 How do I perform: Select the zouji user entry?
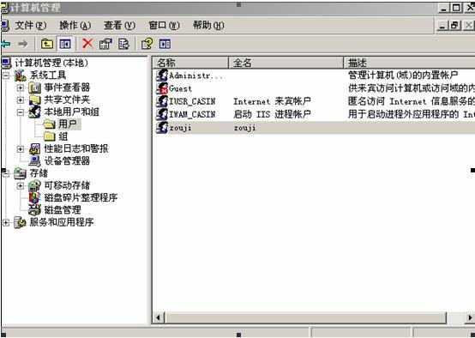(180, 128)
